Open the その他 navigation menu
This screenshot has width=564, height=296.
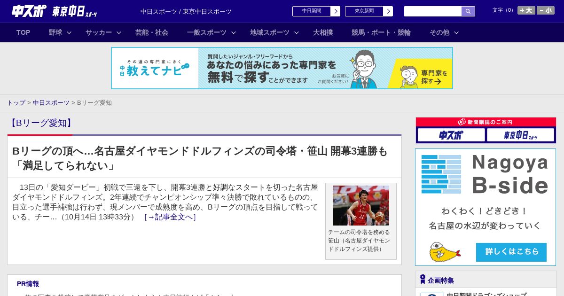point(439,32)
